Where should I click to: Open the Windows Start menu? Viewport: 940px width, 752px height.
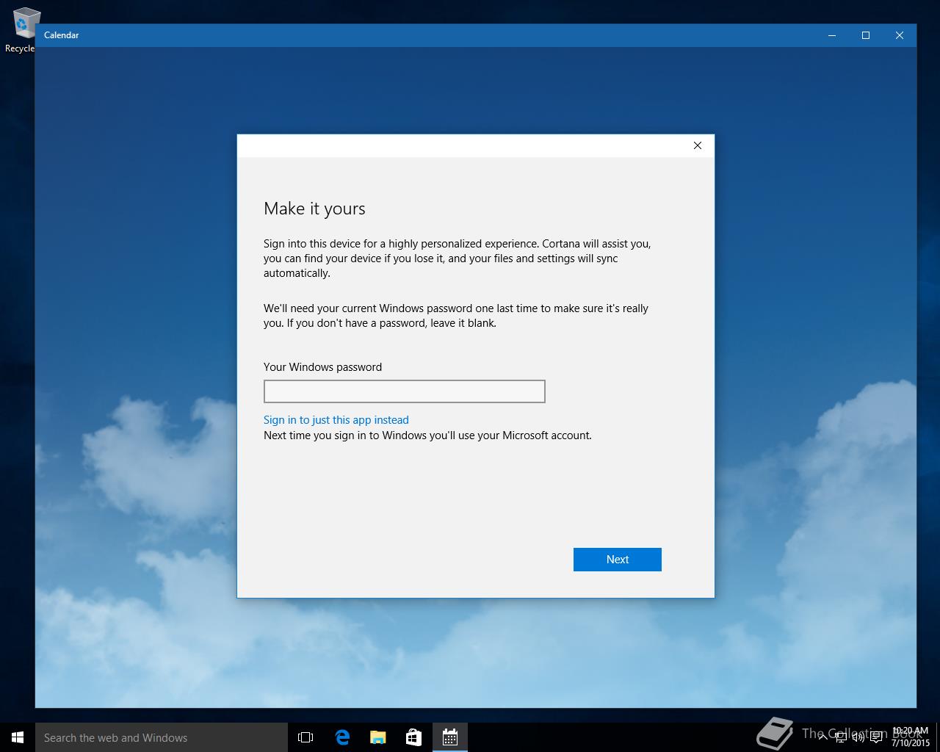tap(18, 737)
